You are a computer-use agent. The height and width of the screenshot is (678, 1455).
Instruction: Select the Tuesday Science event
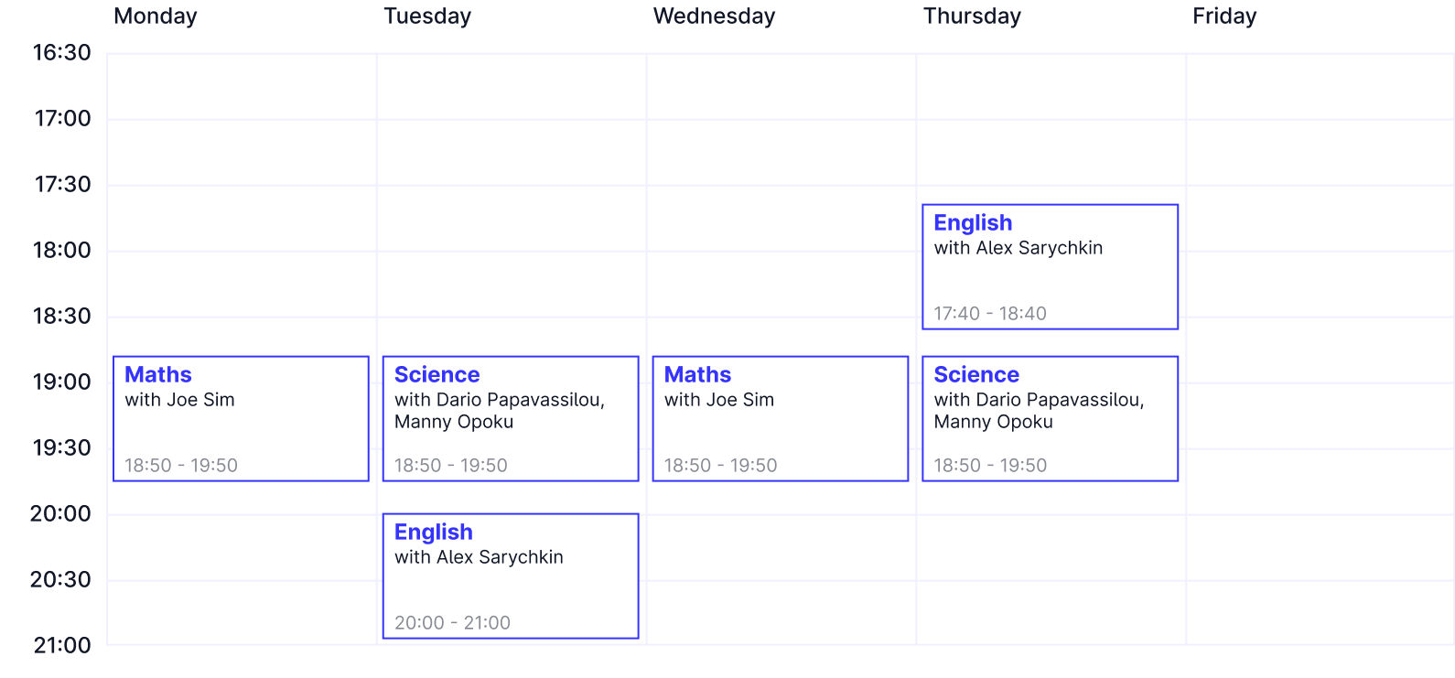(510, 419)
